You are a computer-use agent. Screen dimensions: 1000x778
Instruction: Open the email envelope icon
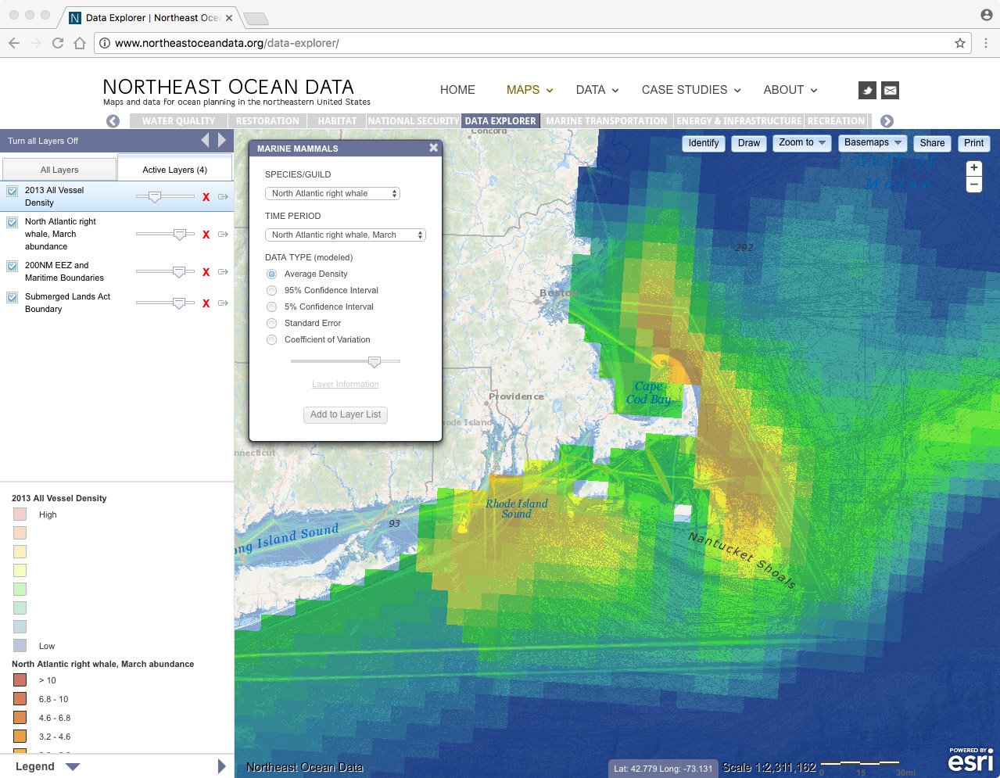[890, 90]
